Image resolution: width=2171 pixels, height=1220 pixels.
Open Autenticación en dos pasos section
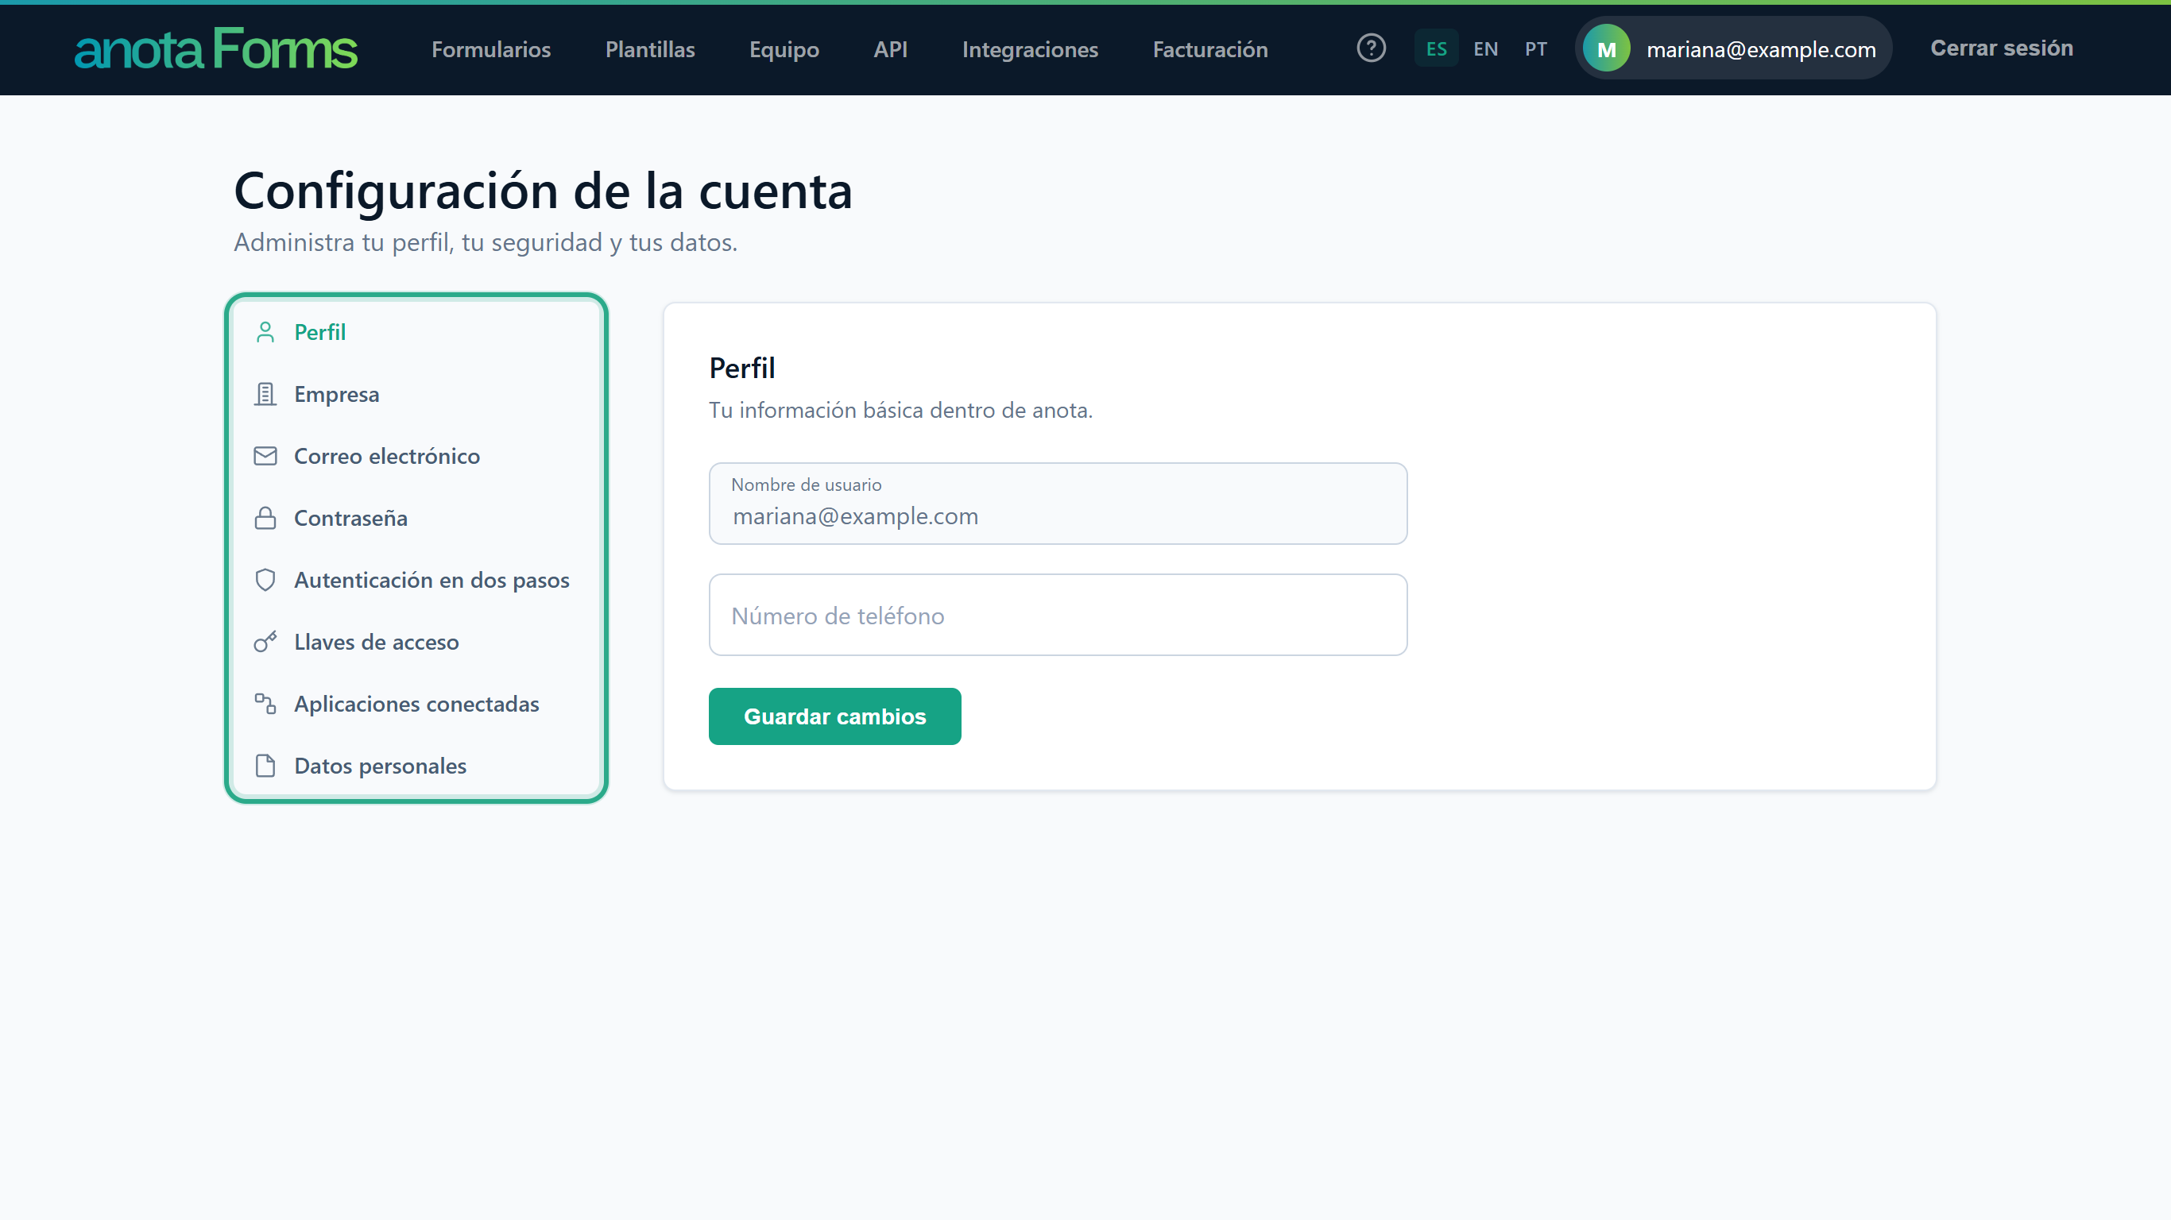pos(416,580)
